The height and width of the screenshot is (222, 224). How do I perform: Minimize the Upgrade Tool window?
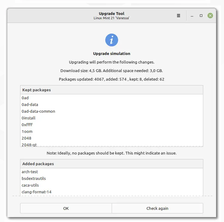pos(192,16)
